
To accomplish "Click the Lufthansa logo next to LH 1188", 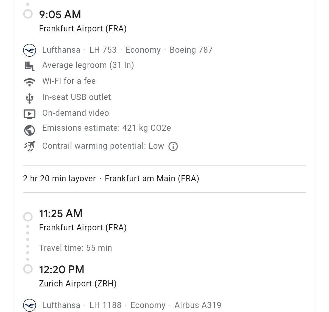I will coord(29,305).
